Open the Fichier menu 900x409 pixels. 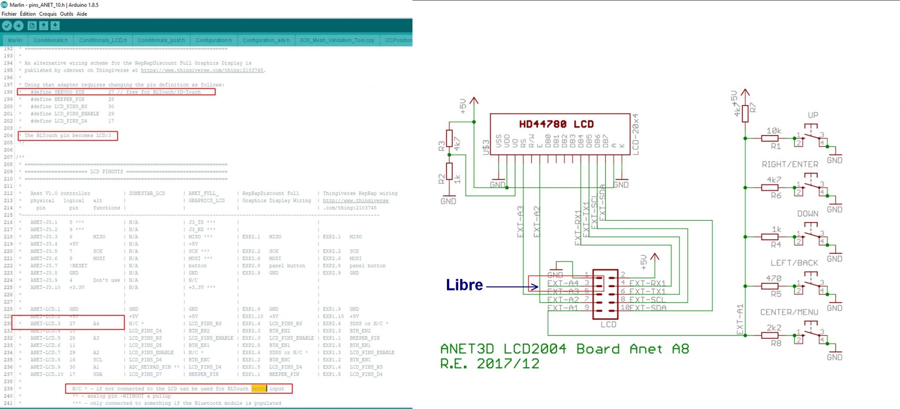pos(9,14)
